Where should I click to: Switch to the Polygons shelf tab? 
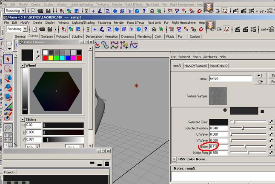pyautogui.click(x=62, y=36)
